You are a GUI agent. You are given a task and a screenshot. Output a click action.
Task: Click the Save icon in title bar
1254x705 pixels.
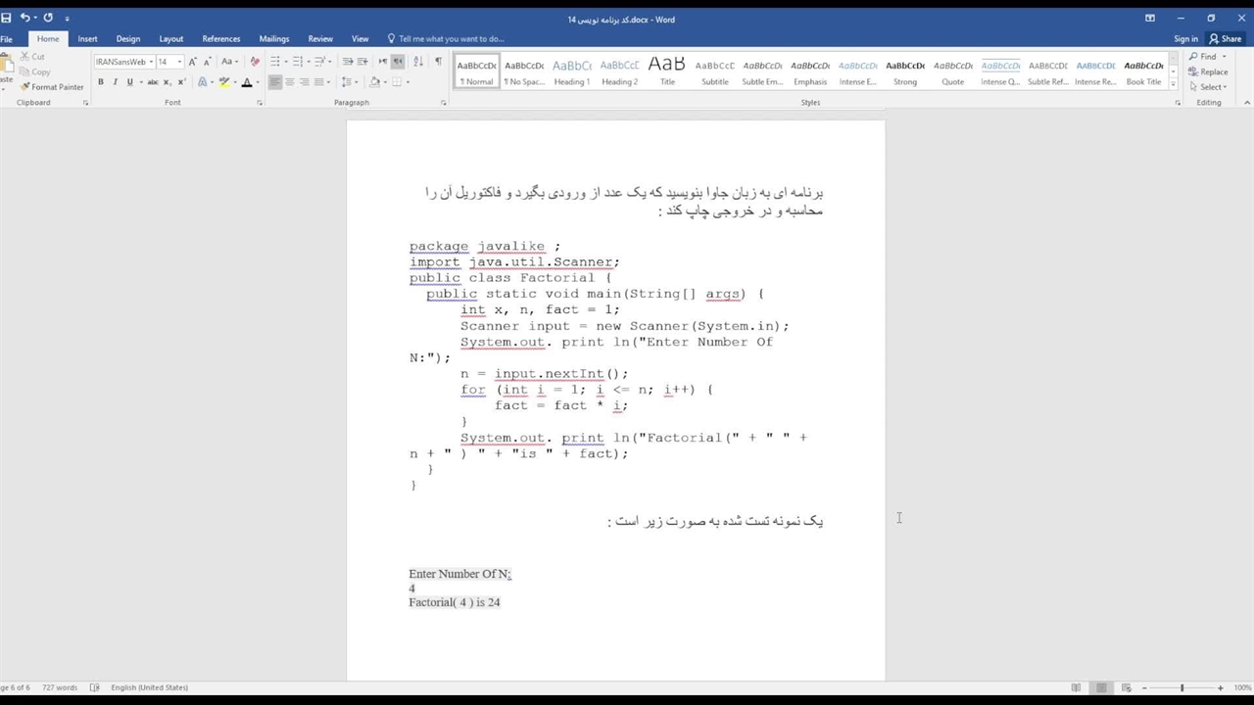(6, 18)
